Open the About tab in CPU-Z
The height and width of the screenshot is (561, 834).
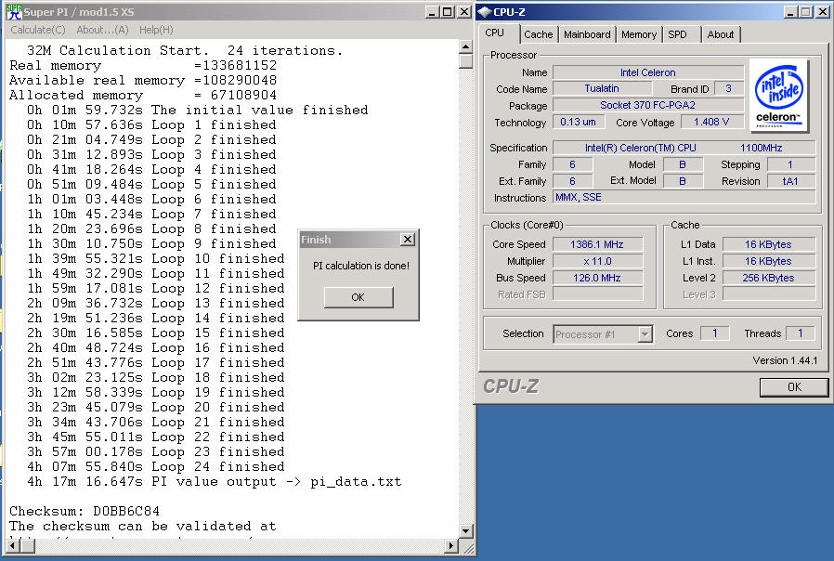(x=721, y=34)
